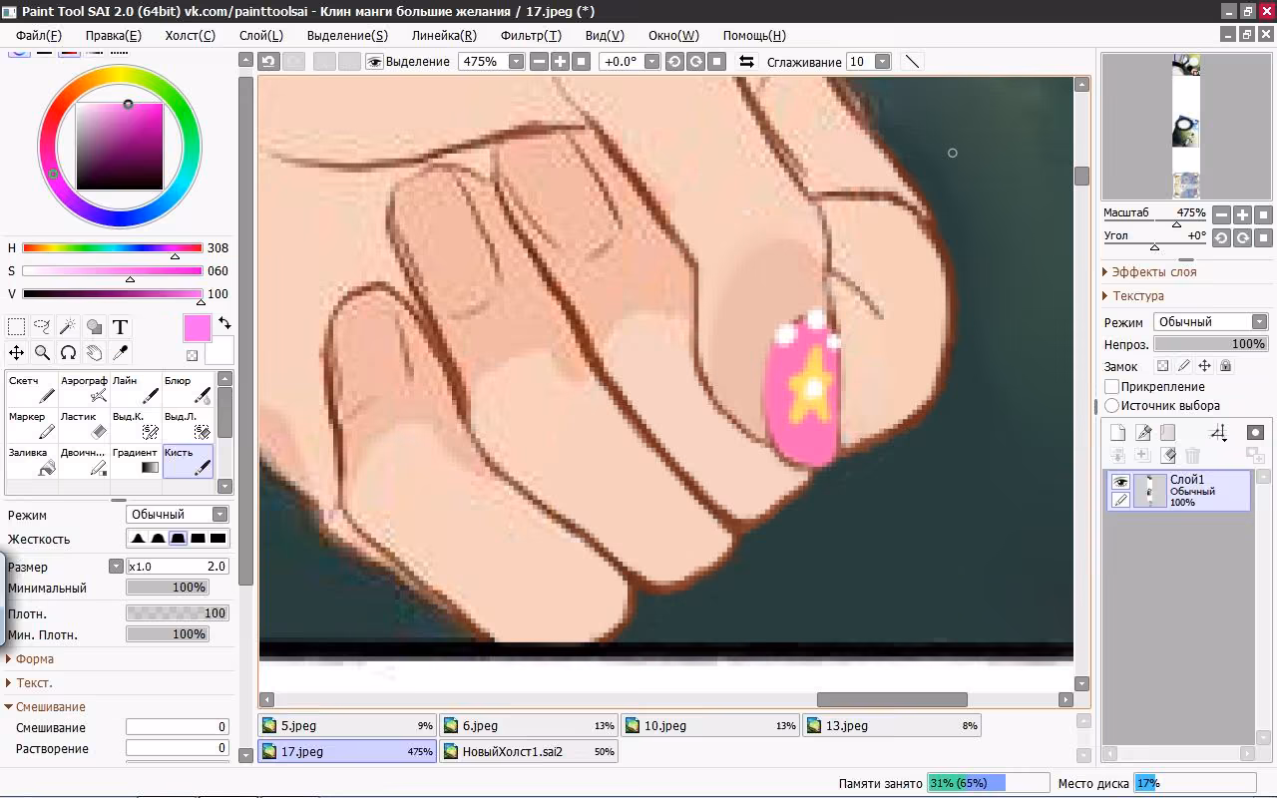The image size is (1277, 798).
Task: Click the canvas horizontal scrollbar thumb
Action: tap(892, 700)
